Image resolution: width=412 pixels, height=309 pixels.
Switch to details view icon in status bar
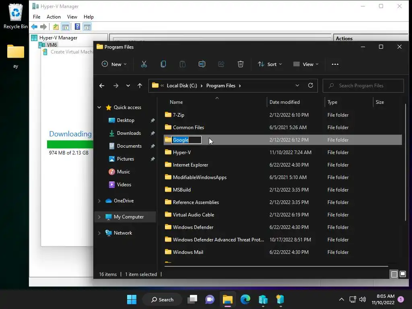point(394,274)
